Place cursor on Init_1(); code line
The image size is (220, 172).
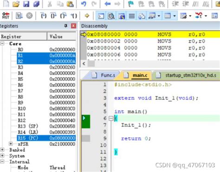point(136,125)
